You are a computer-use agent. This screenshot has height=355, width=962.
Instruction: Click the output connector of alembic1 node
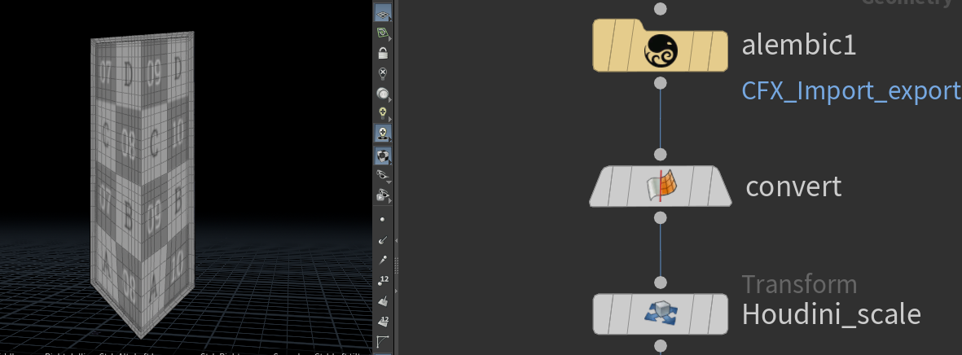(x=661, y=83)
